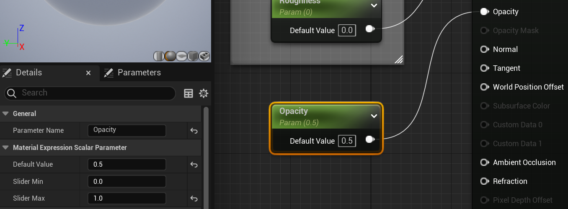Use custom mesh for preview
This screenshot has width=568, height=209.
tap(204, 56)
